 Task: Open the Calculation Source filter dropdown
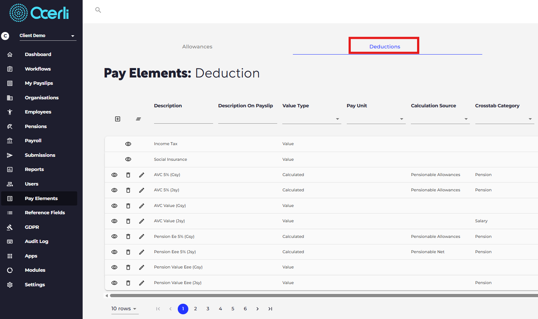point(440,119)
